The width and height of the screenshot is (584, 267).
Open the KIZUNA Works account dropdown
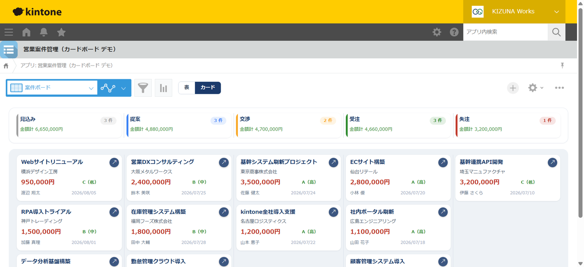[514, 12]
